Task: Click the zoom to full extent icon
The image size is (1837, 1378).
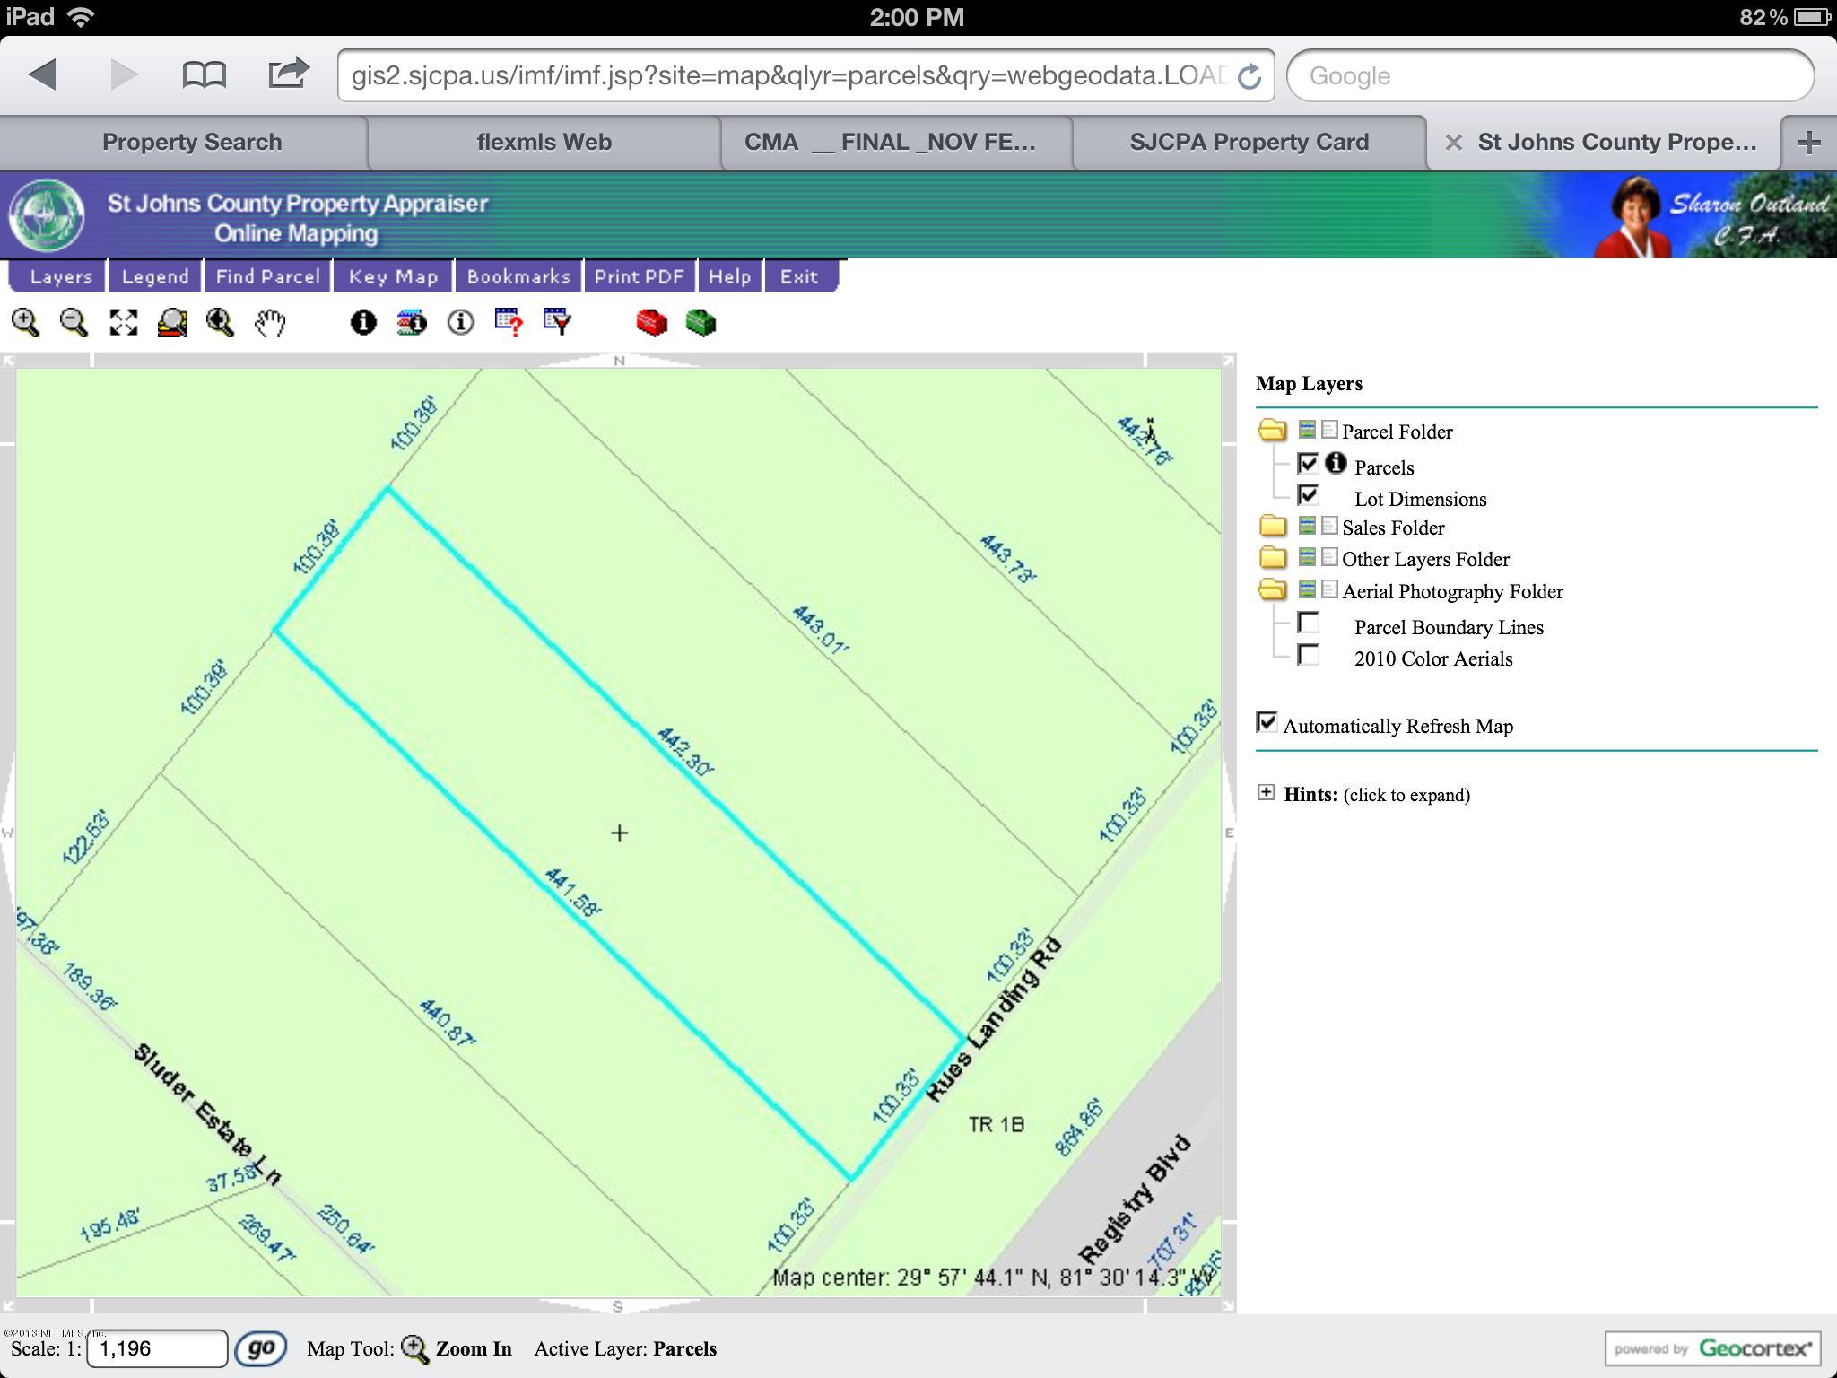Action: pyautogui.click(x=124, y=322)
